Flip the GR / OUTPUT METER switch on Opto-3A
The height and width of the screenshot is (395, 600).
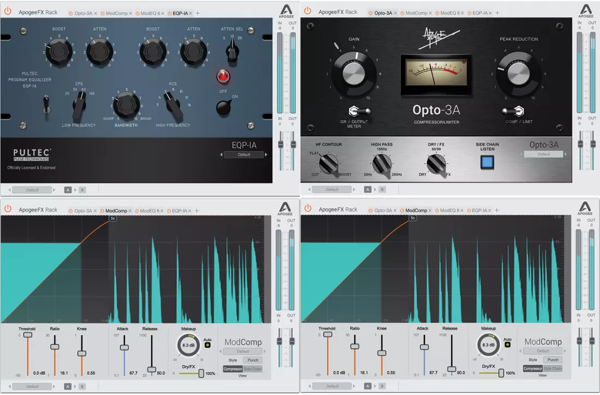(x=359, y=111)
